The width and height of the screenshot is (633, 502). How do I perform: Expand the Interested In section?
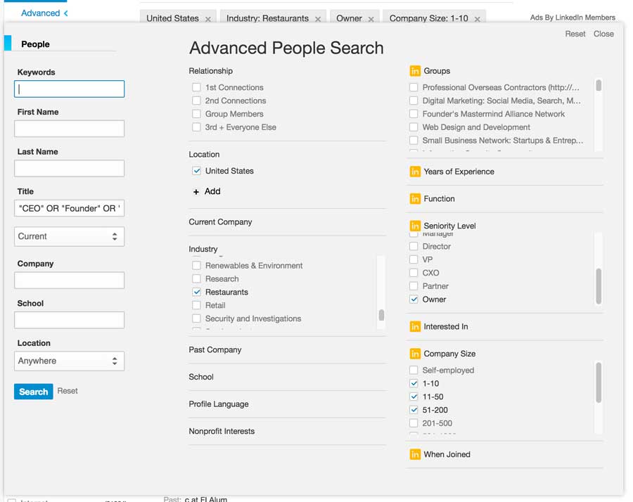446,326
